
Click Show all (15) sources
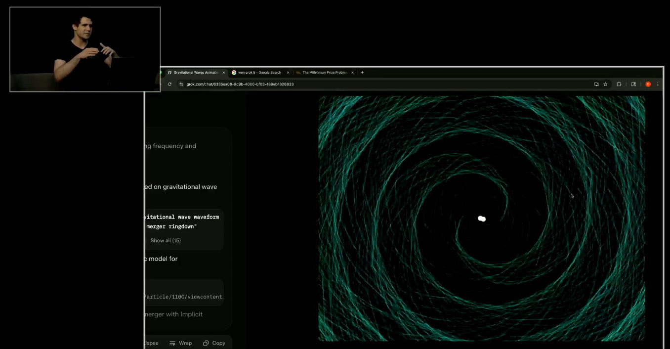click(x=166, y=240)
